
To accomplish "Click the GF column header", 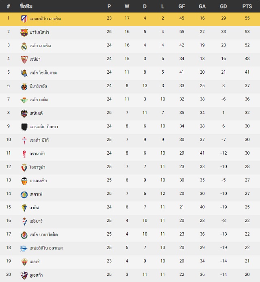I will pos(182,7).
